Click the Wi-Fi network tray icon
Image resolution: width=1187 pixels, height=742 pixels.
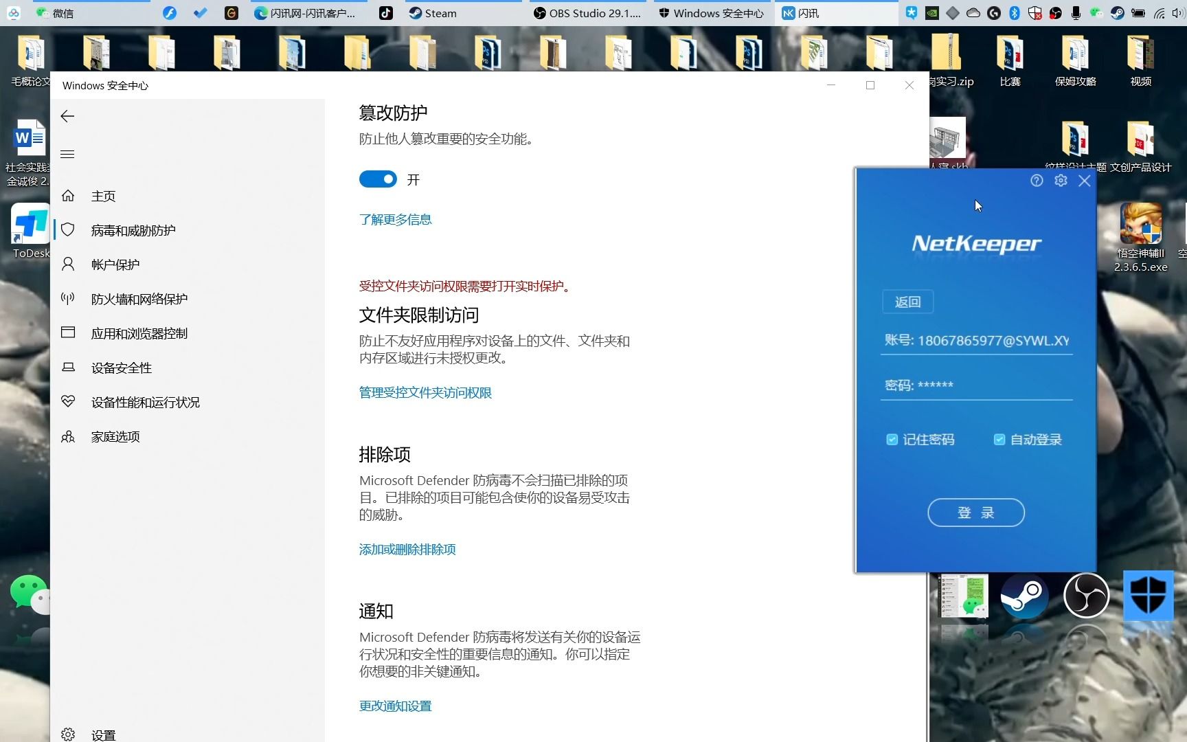click(x=1159, y=13)
